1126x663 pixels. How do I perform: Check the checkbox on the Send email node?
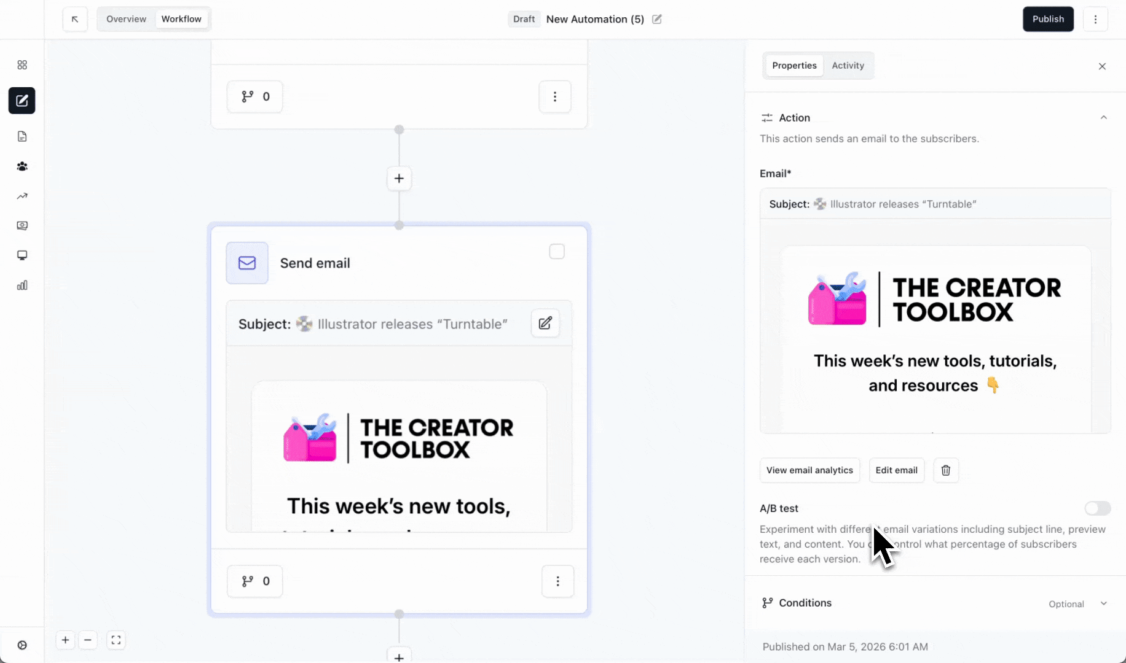point(557,251)
